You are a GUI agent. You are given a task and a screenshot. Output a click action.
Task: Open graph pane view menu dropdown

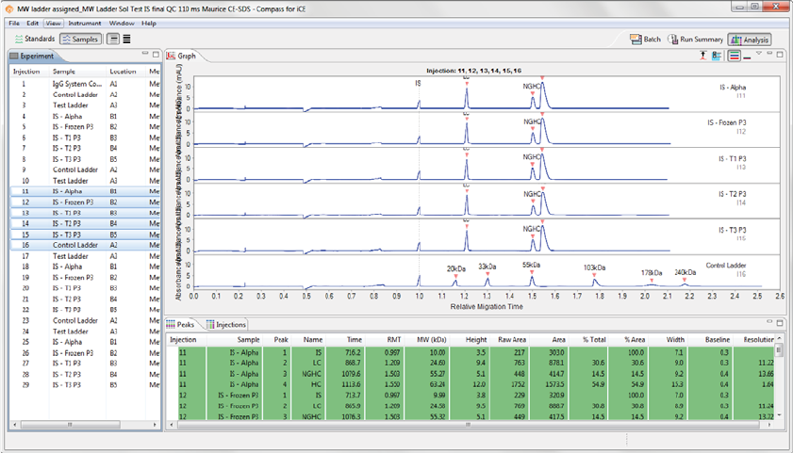pos(758,55)
